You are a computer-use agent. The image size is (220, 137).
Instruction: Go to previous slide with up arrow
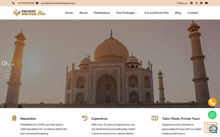pos(8,53)
